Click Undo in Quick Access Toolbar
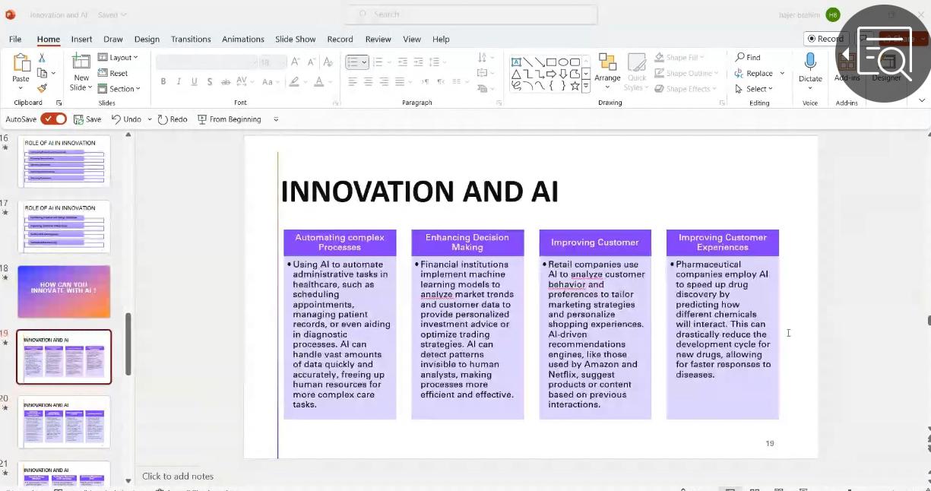 click(x=126, y=119)
